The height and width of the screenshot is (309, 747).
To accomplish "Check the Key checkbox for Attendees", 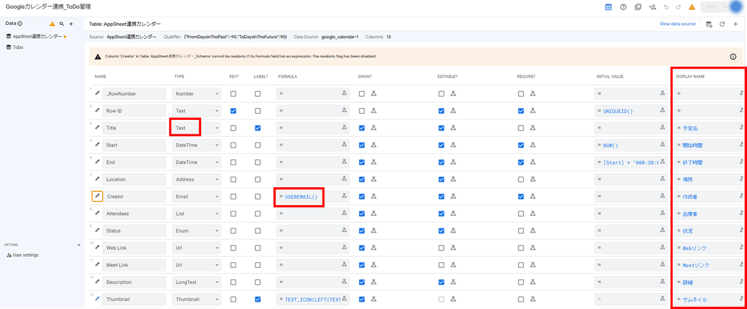I will [x=233, y=213].
